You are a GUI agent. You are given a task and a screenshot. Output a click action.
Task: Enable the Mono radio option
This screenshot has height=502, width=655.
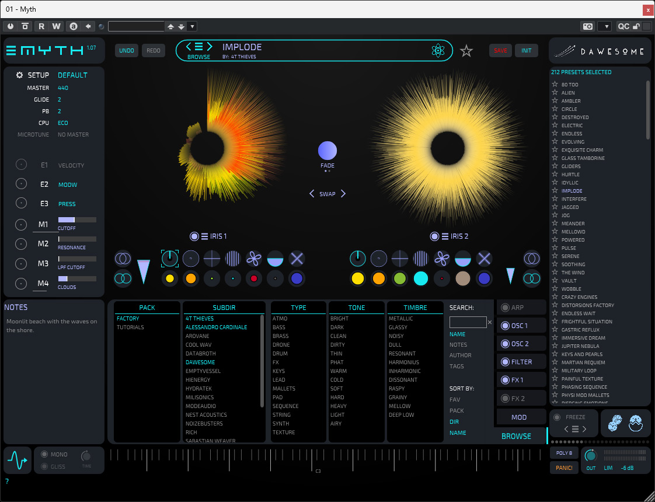(x=44, y=454)
